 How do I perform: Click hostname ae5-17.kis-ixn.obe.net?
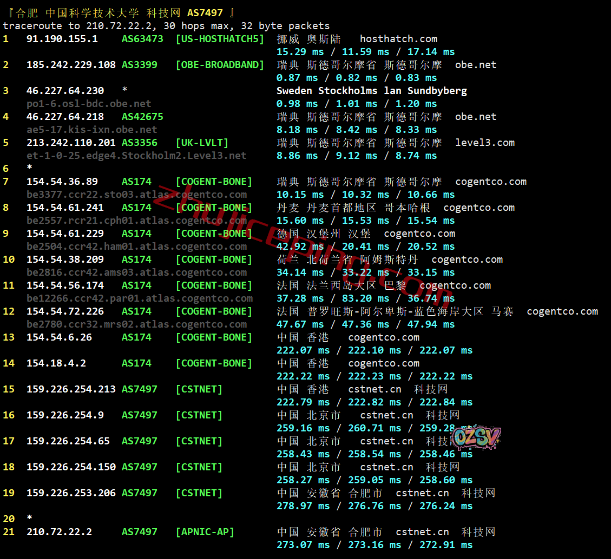pyautogui.click(x=92, y=130)
